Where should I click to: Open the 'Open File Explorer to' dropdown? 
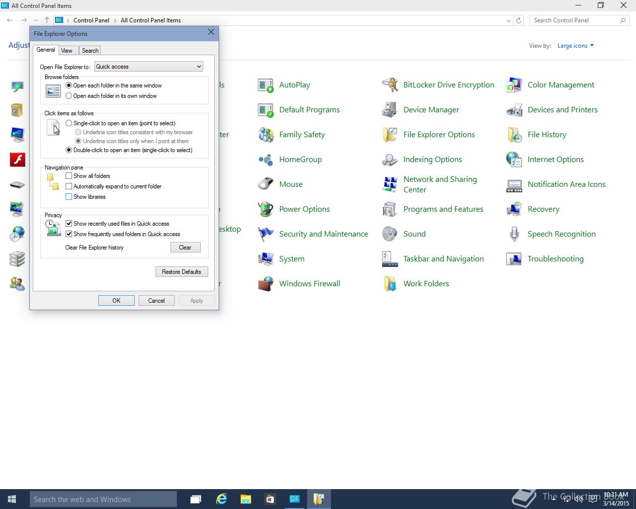coord(149,67)
